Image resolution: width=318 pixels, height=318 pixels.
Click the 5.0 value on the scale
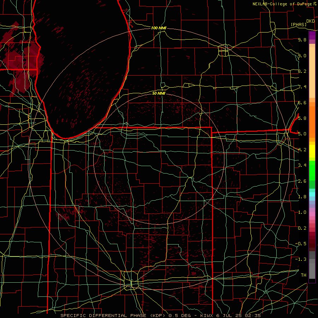(302, 134)
